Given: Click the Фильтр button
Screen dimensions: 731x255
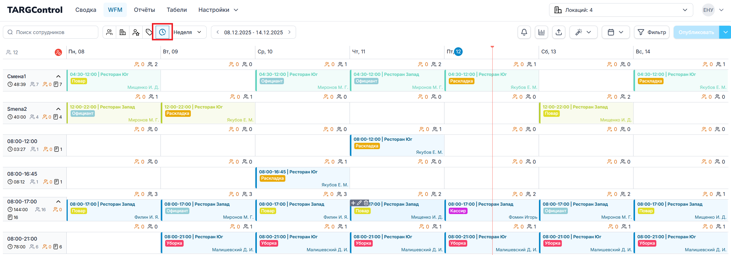Looking at the screenshot, I should [651, 32].
